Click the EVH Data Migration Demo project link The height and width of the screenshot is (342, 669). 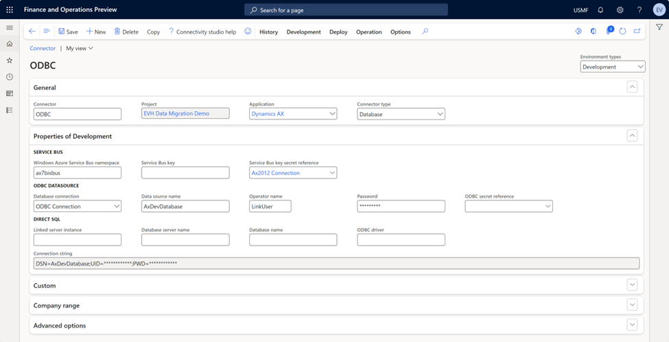[176, 113]
